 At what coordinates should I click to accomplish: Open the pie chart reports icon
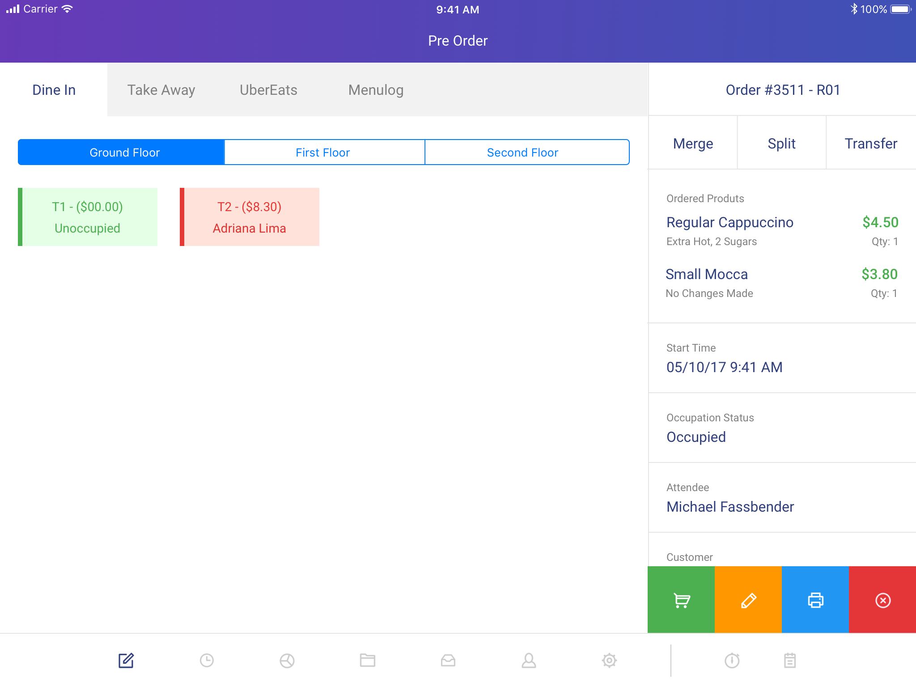tap(287, 660)
